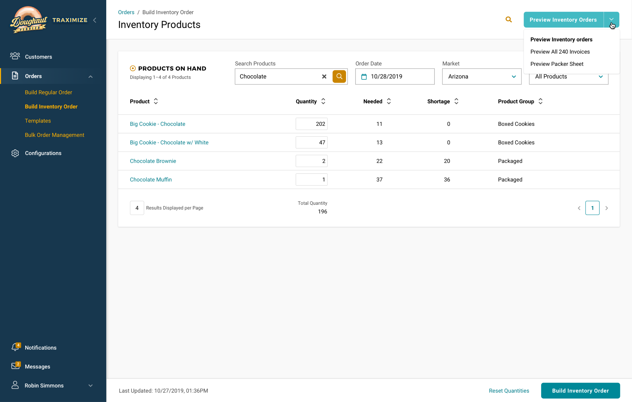Open Notifications bell in sidebar
The width and height of the screenshot is (632, 402).
15,347
